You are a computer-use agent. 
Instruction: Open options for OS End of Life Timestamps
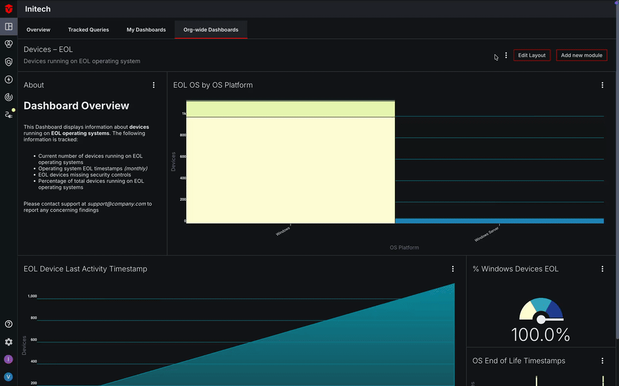click(602, 361)
